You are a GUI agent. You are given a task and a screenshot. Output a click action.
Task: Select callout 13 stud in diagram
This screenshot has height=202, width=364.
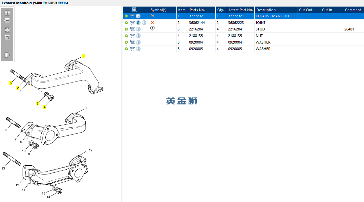pos(3,168)
